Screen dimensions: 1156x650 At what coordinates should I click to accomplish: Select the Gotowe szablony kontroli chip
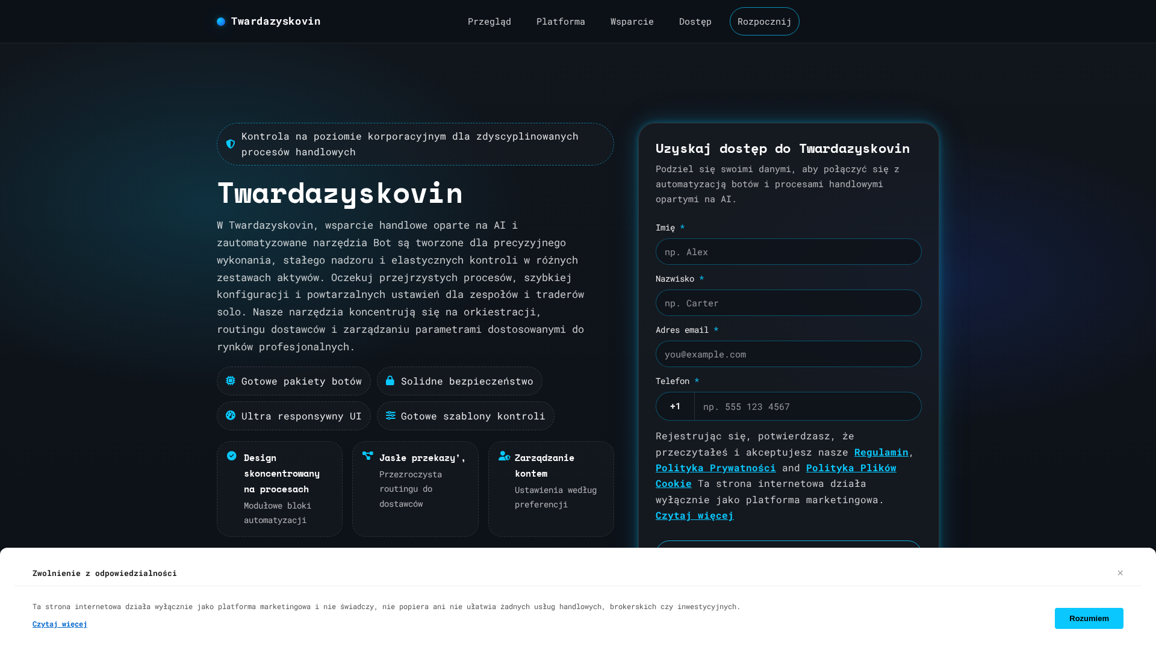tap(465, 416)
